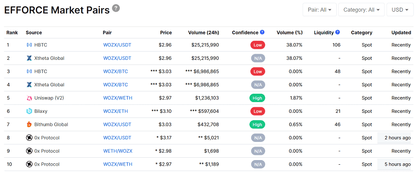Open the Category: All dropdown

click(x=361, y=10)
